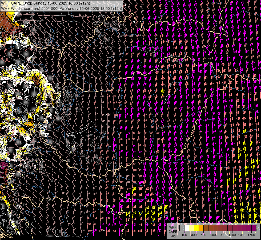The height and width of the screenshot is (240, 261).
Task: Click the purple last legend swatch
Action: point(254,228)
